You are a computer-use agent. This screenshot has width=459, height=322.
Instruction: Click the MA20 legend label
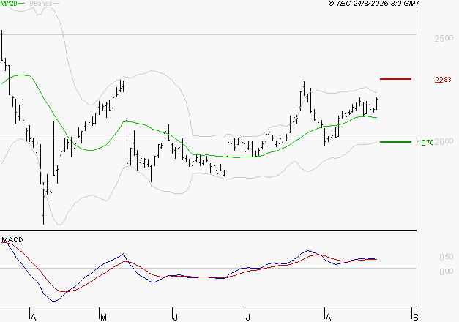(9, 3)
